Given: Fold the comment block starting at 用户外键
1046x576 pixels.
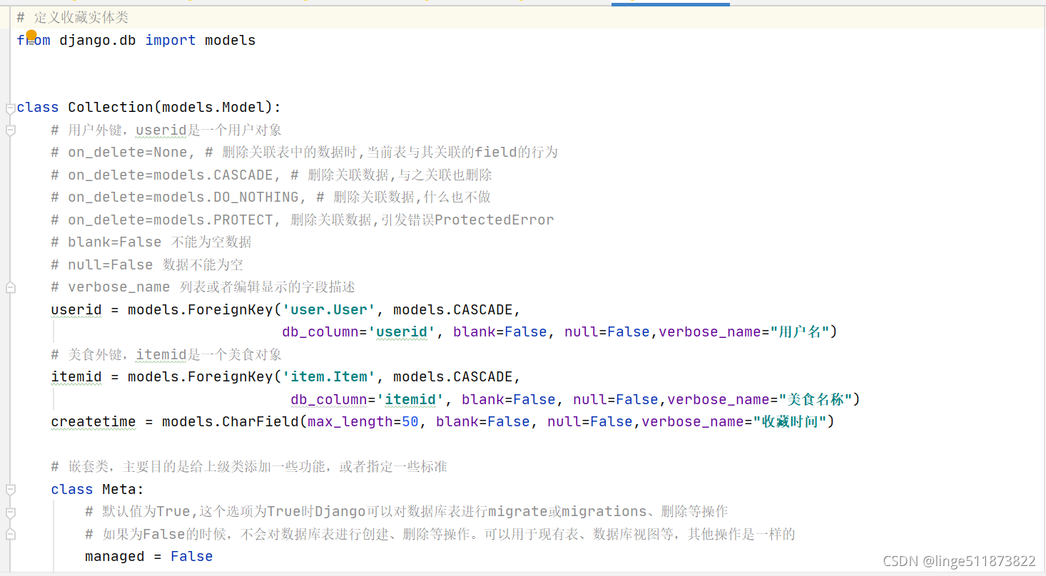Looking at the screenshot, I should tap(10, 130).
